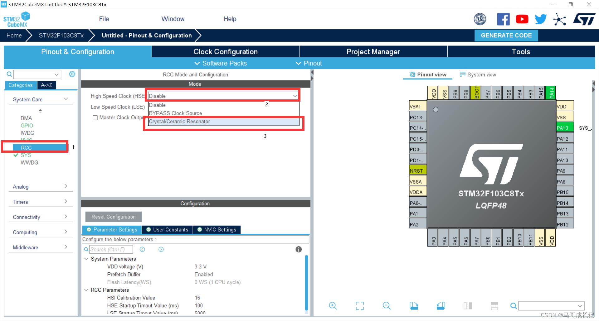Open the Window menu
The image size is (599, 321).
point(173,19)
